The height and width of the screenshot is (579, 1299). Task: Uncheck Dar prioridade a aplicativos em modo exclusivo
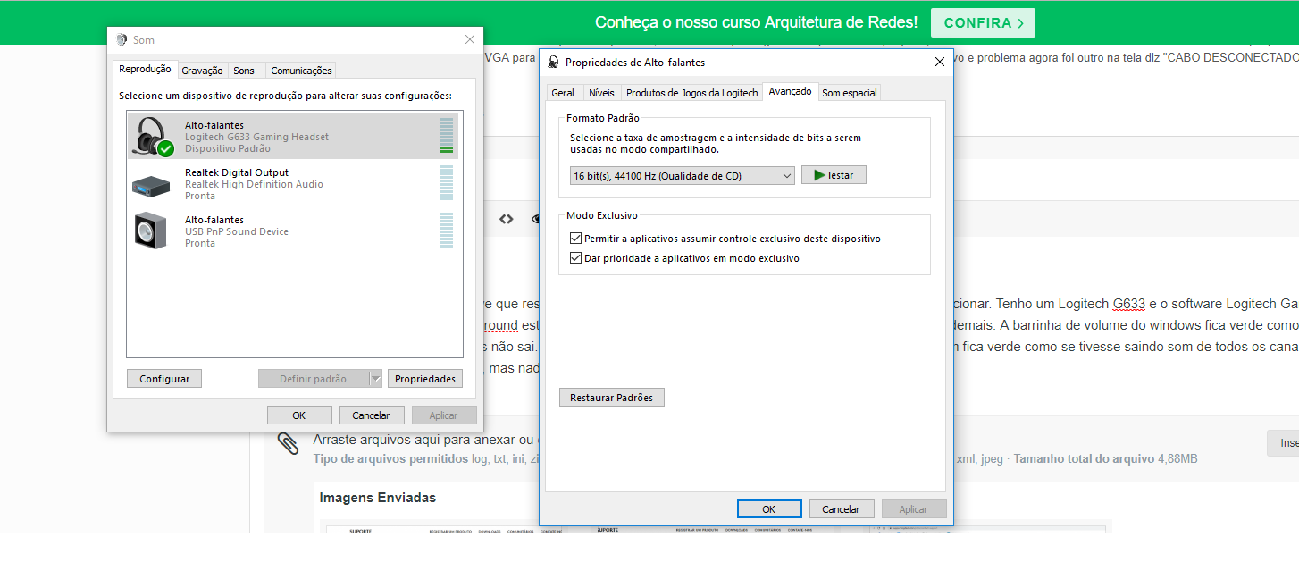coord(575,258)
